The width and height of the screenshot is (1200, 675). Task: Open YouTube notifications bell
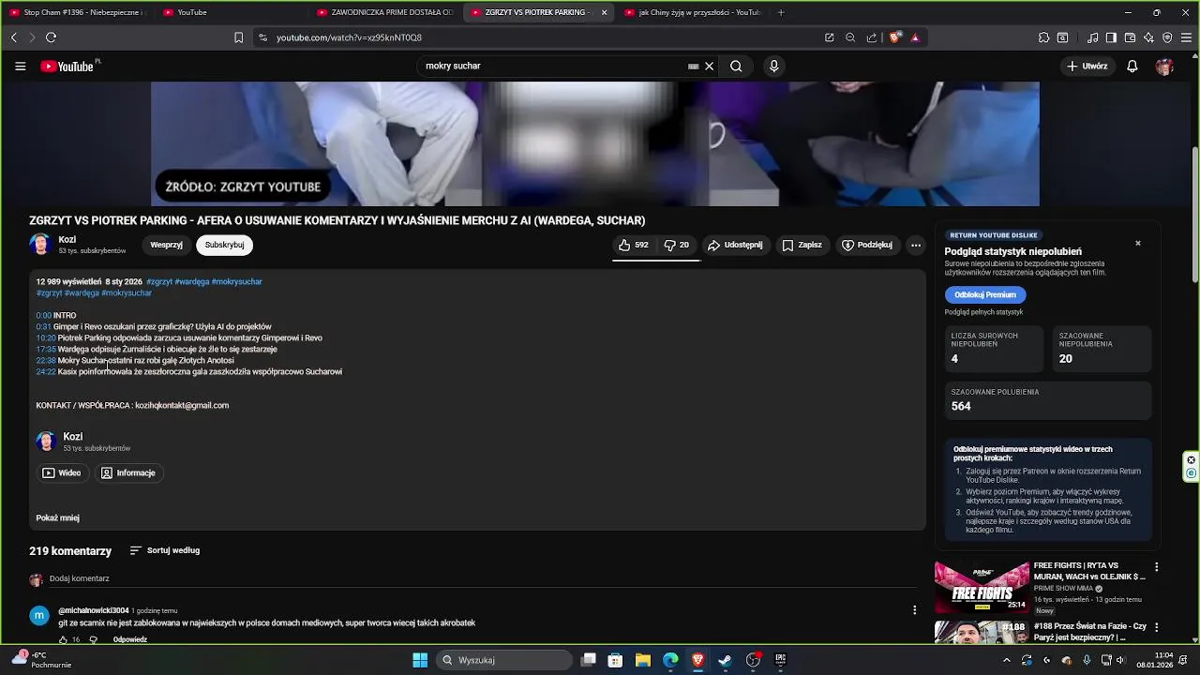click(1132, 67)
